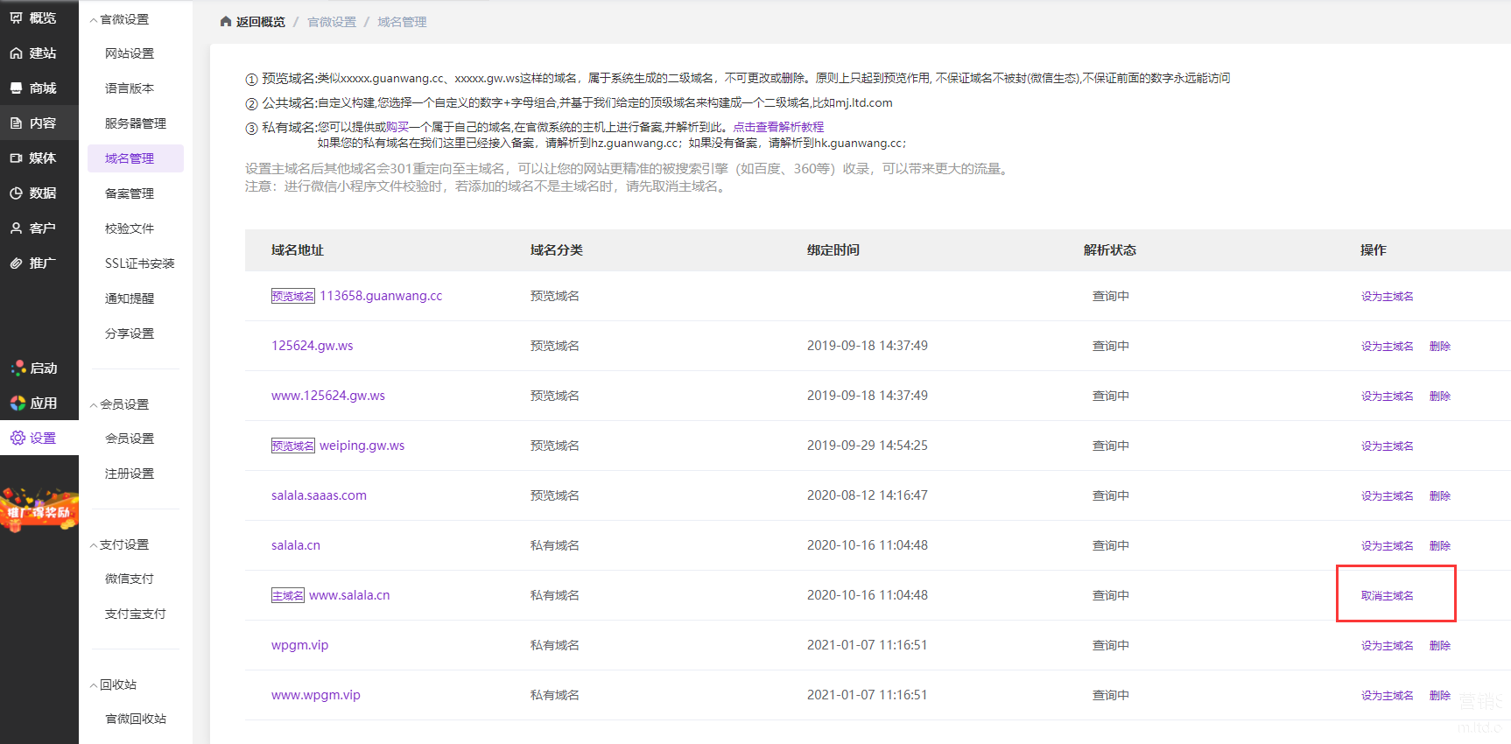1511x744 pixels.
Task: Collapse the 会员设置 section
Action: (94, 405)
